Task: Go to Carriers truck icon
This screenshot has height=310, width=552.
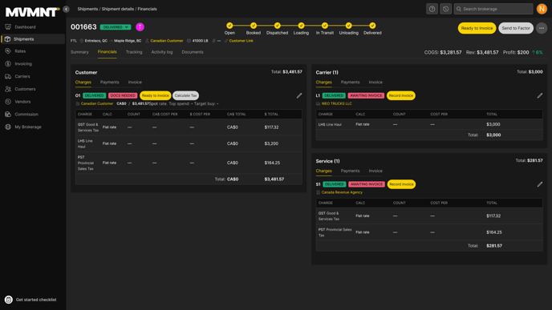Action: tap(8, 76)
